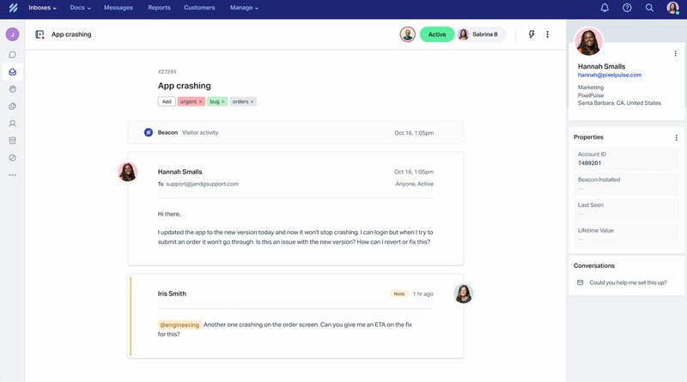687x382 pixels.
Task: Click the conversation number #27391
Action: click(x=167, y=71)
